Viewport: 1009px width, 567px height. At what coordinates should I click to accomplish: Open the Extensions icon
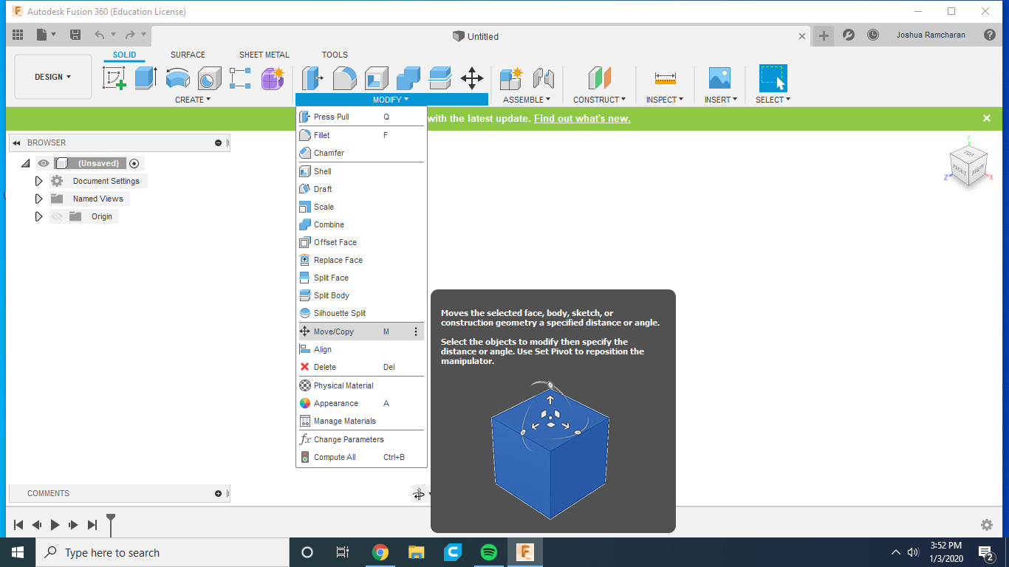point(849,35)
